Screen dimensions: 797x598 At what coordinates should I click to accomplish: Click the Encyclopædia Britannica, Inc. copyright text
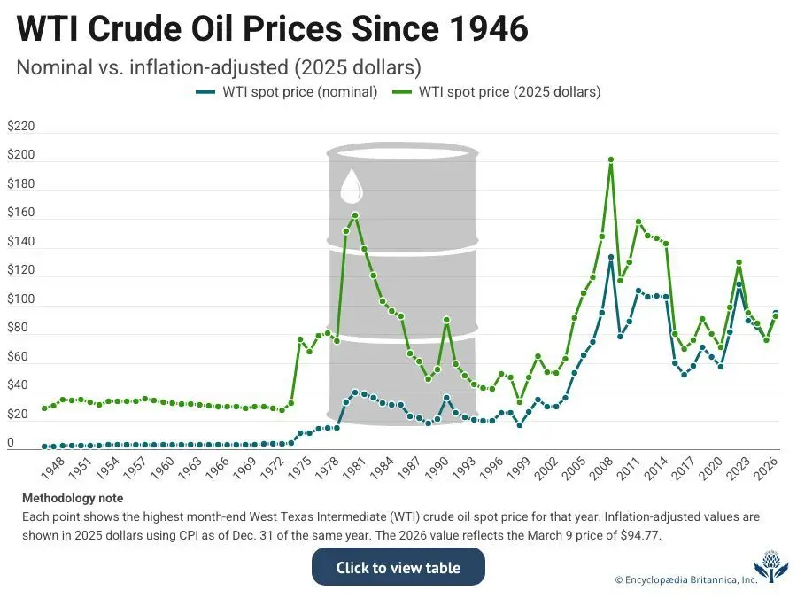click(685, 579)
